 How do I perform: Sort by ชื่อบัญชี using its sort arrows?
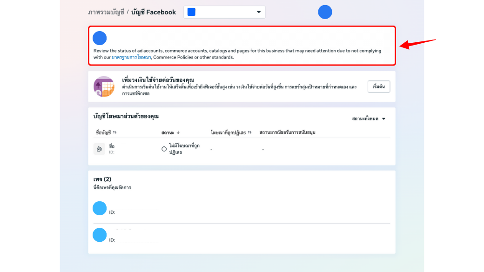point(115,133)
